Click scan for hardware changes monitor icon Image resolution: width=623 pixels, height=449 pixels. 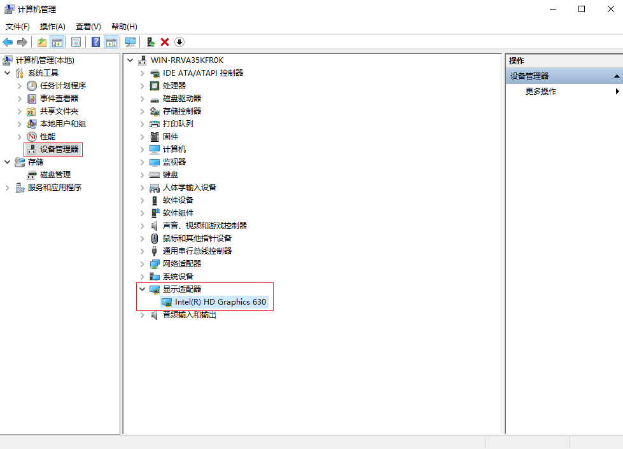click(x=130, y=42)
